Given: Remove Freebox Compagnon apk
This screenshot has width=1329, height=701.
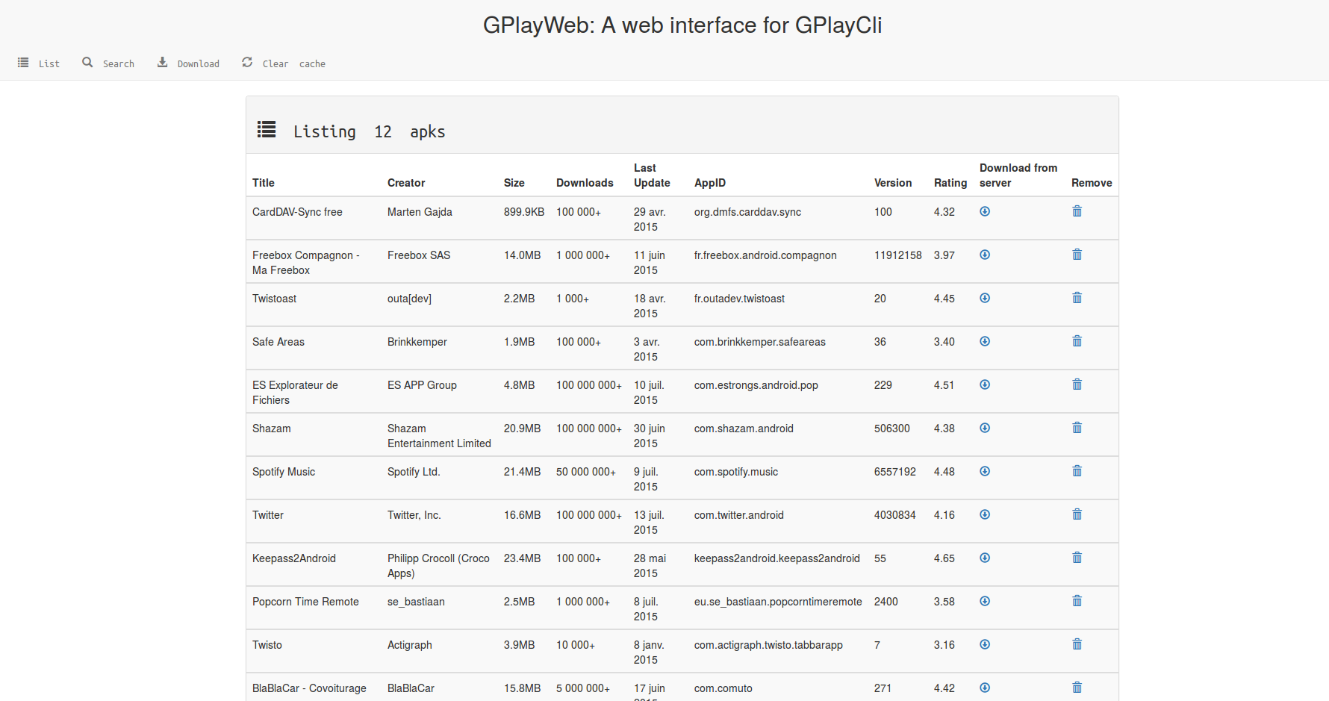Looking at the screenshot, I should [1077, 255].
